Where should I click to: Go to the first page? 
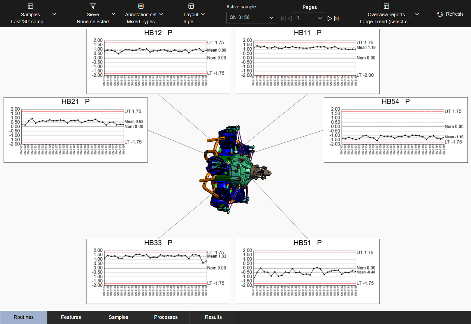pos(283,18)
